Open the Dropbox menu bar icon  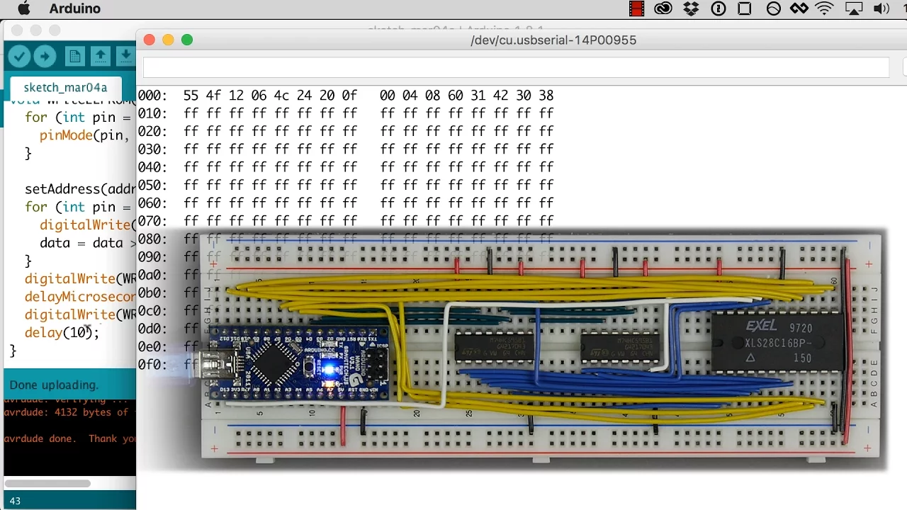tap(691, 8)
